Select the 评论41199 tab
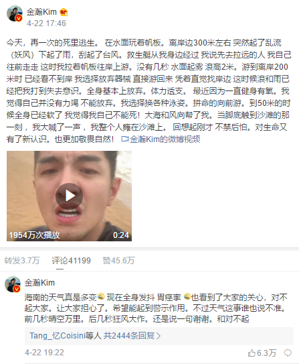Screen dimensions: 299x364 (x=71, y=261)
